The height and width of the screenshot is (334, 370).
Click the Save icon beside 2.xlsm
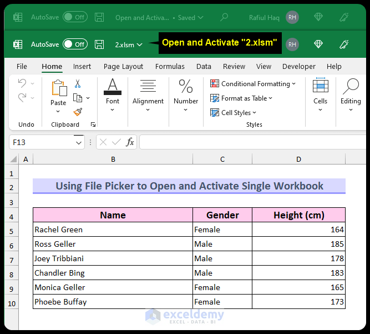99,44
